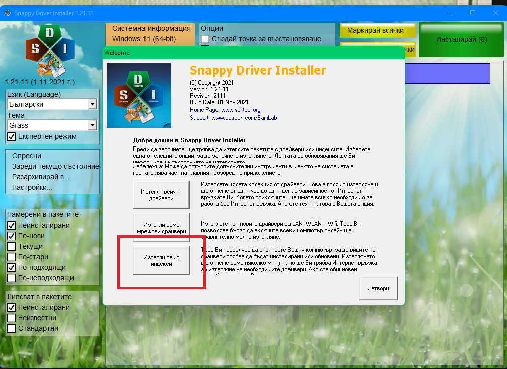Click the Липсват в пакетите heading
Viewport: 507px width, 369px height.
pos(39,297)
